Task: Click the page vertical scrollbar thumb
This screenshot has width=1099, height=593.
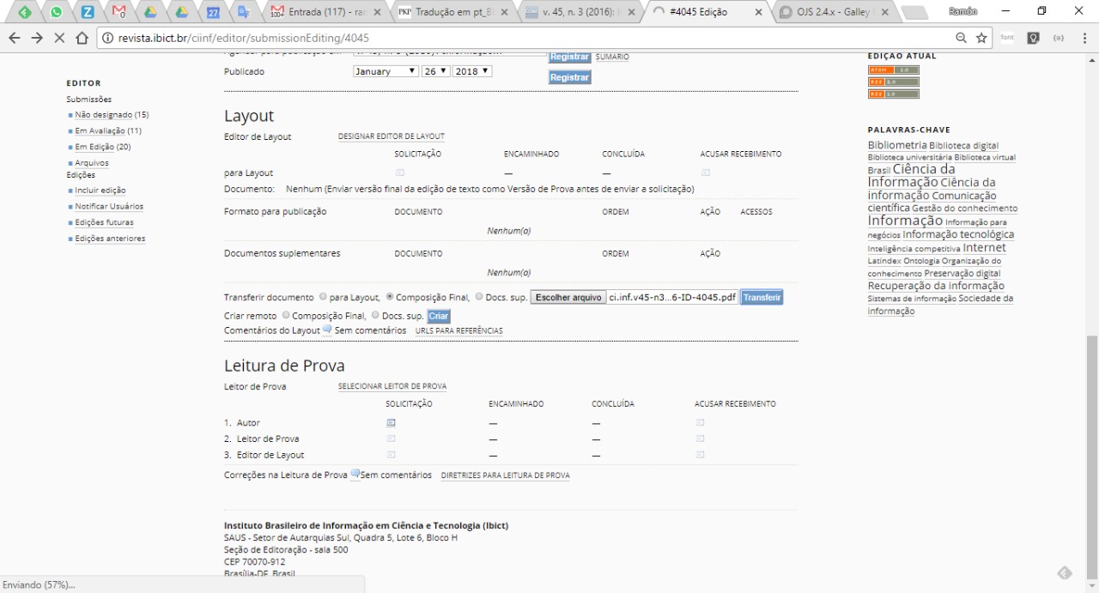Action: (x=1092, y=455)
